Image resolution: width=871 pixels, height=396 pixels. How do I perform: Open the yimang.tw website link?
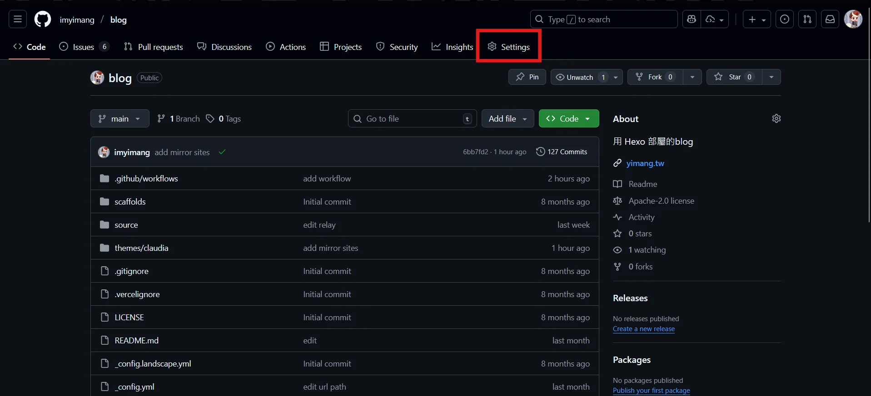click(x=645, y=163)
